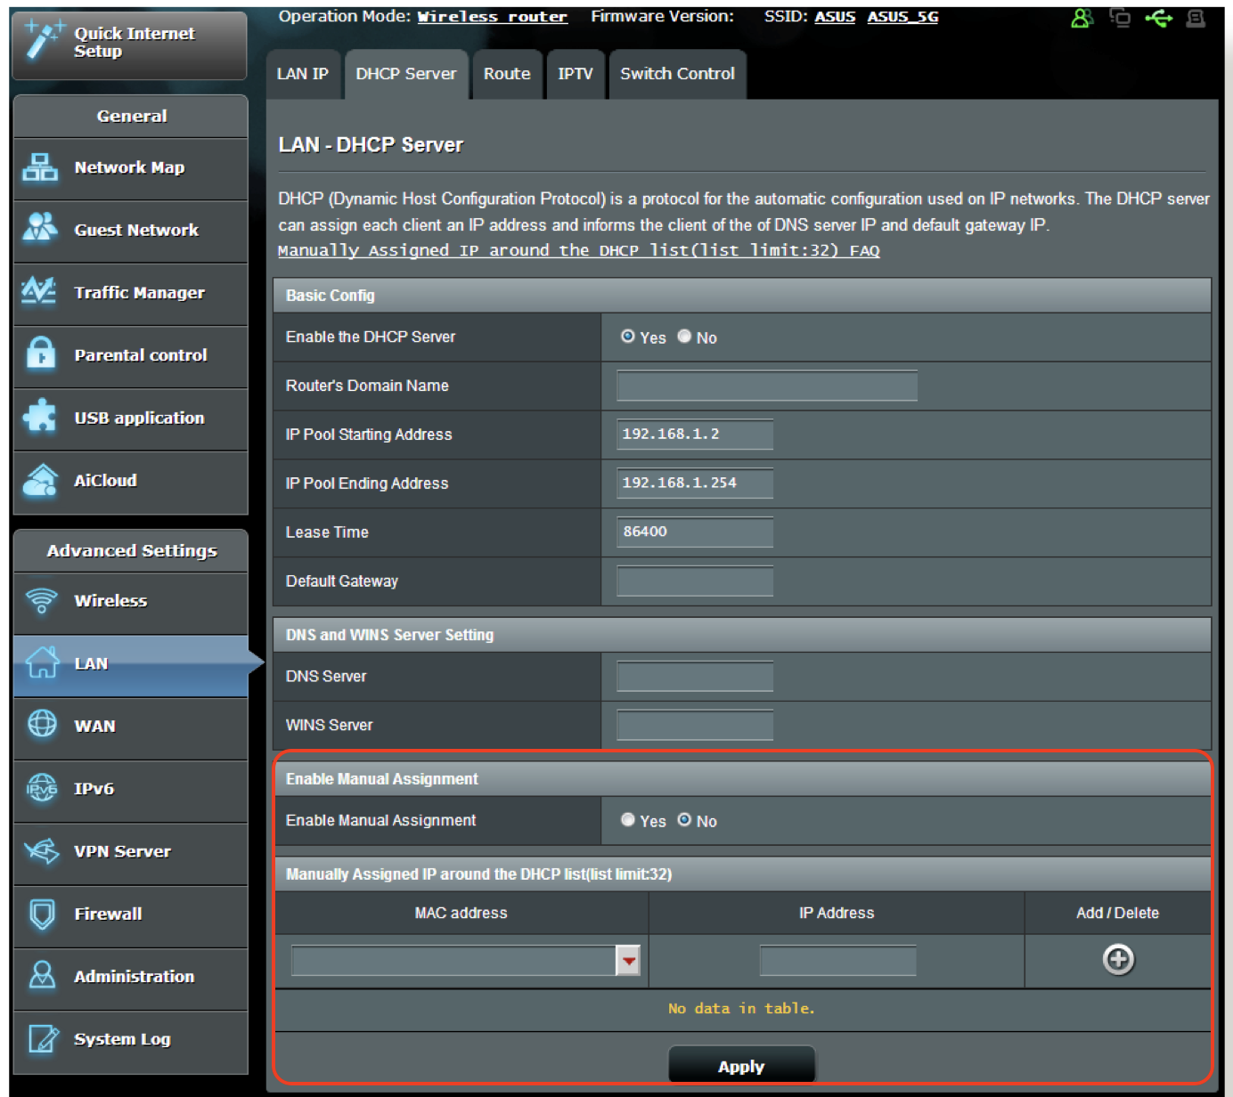This screenshot has width=1233, height=1097.
Task: Click the add entry plus icon
Action: coord(1118,960)
